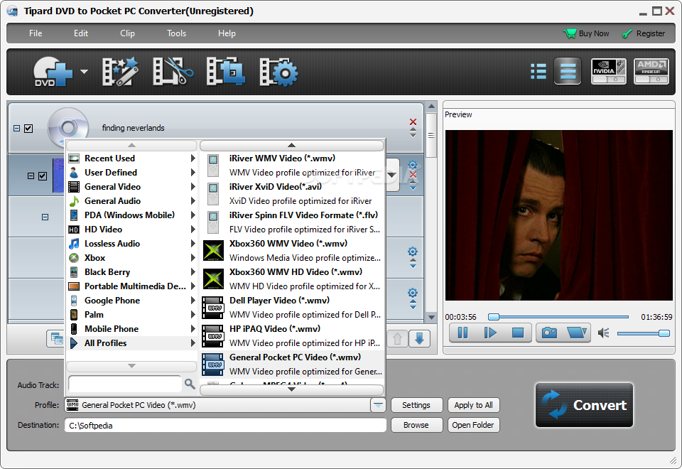Select General Pocket PC Video profile
682x469 pixels.
coord(292,364)
